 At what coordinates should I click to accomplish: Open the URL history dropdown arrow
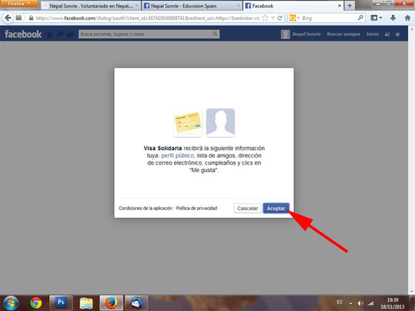pos(273,18)
